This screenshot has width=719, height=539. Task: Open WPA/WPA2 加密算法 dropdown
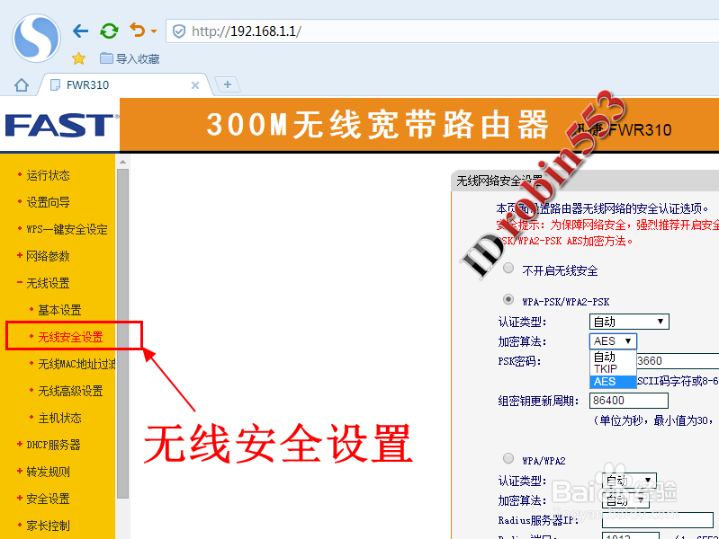(626, 500)
